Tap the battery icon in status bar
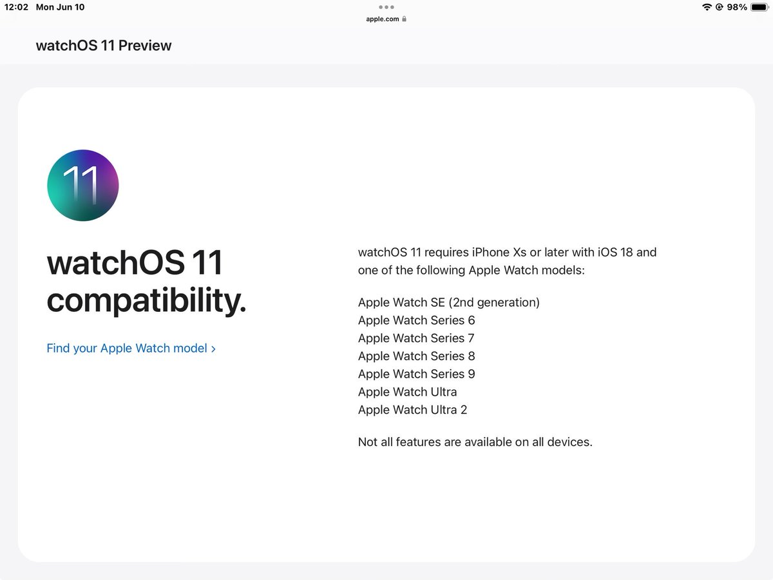773x580 pixels. (x=759, y=7)
